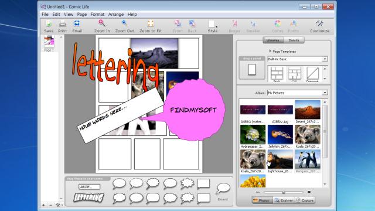Click the LETTERING title element
This screenshot has height=211, width=375.
pyautogui.click(x=88, y=198)
